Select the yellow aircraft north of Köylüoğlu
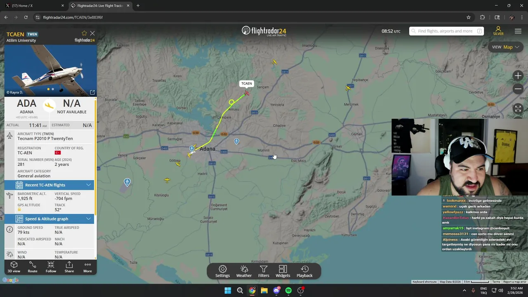 tap(167, 180)
